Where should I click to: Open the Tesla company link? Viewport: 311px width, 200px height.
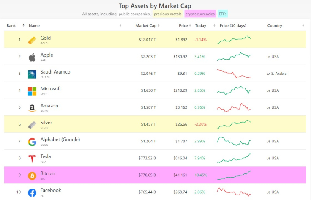coord(46,156)
